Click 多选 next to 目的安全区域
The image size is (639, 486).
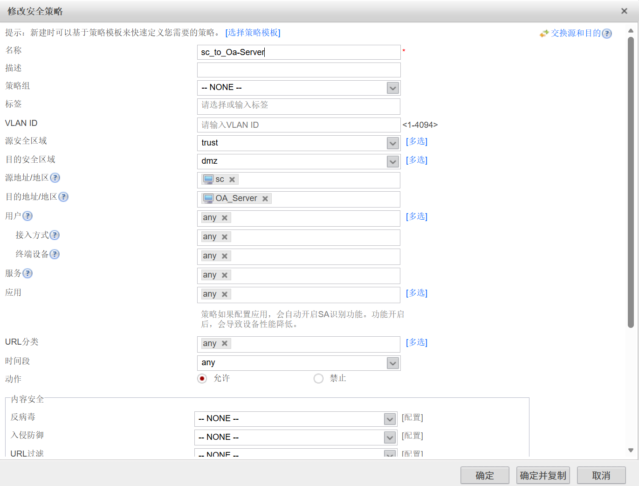click(417, 160)
